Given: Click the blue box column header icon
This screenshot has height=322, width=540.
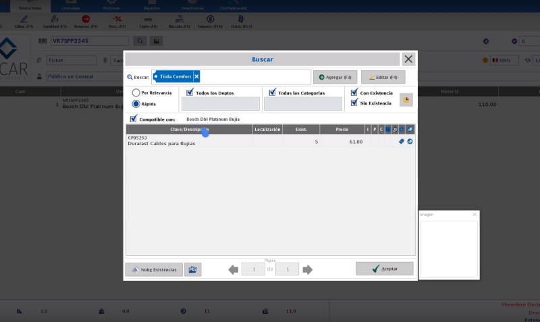Looking at the screenshot, I should tap(387, 130).
